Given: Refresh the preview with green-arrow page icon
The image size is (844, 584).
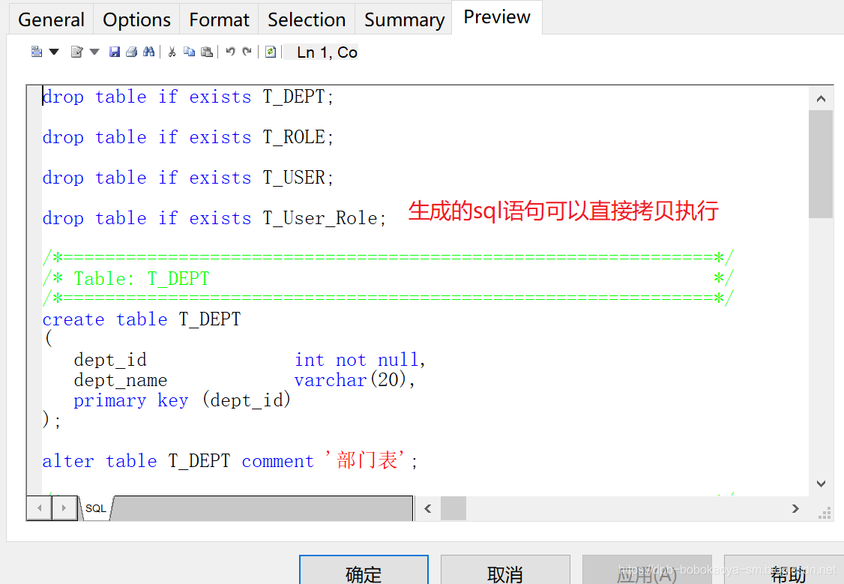Looking at the screenshot, I should (271, 52).
